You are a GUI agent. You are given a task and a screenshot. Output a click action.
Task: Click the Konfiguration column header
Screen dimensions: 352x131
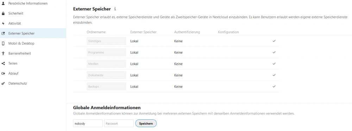228,32
